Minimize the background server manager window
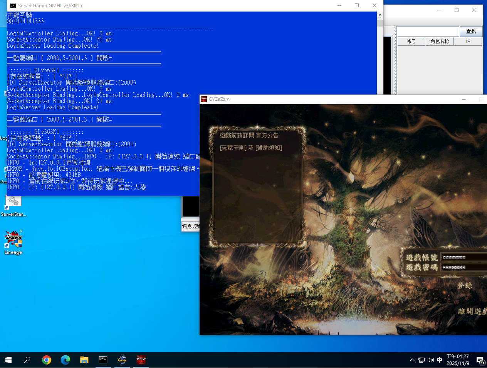The height and width of the screenshot is (368, 487). pos(439,10)
